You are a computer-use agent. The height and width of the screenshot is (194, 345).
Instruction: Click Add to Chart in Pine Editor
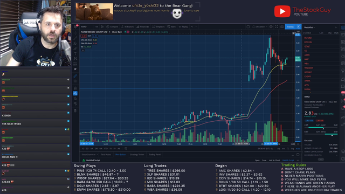click(x=274, y=161)
